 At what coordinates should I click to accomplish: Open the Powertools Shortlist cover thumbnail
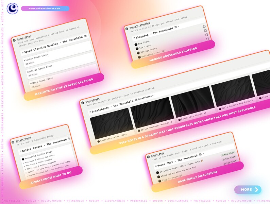pyautogui.click(x=193, y=102)
